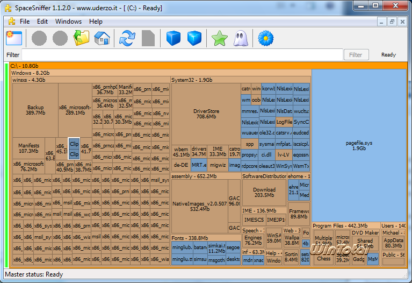Click the NativeImages_v2.0.507 block
This screenshot has width=412, height=283.
[199, 206]
